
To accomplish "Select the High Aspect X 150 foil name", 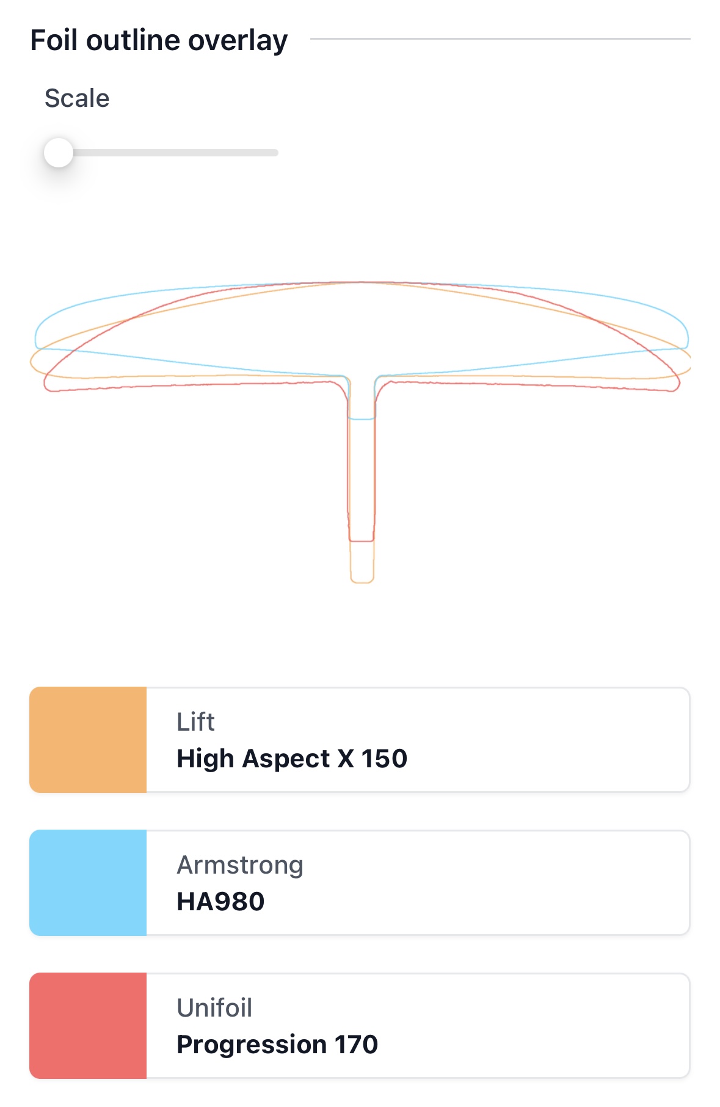I will click(x=291, y=759).
